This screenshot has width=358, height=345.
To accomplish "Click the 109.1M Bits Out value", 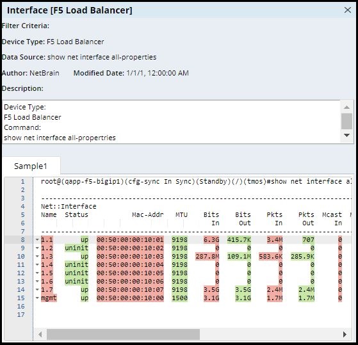I will click(239, 257).
